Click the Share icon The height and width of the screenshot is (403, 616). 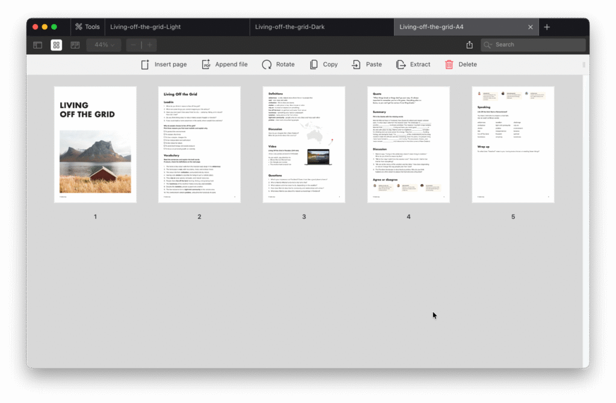470,45
